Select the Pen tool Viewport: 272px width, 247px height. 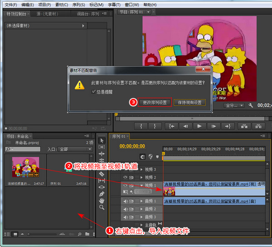[102, 194]
